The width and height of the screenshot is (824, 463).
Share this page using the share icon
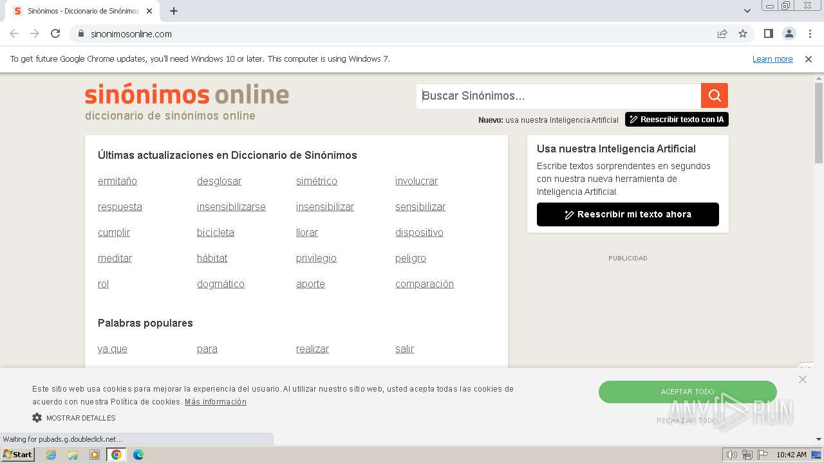tap(722, 33)
